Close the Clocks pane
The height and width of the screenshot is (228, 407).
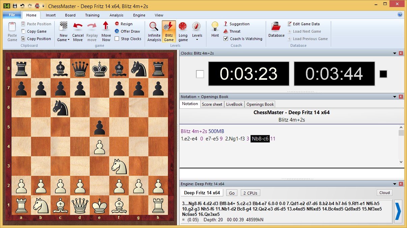point(401,53)
